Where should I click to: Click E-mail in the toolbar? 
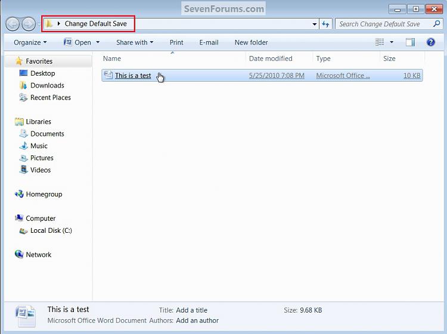click(x=209, y=42)
